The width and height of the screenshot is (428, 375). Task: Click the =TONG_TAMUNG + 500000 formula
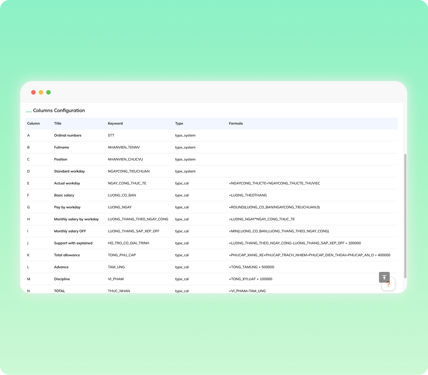[251, 267]
